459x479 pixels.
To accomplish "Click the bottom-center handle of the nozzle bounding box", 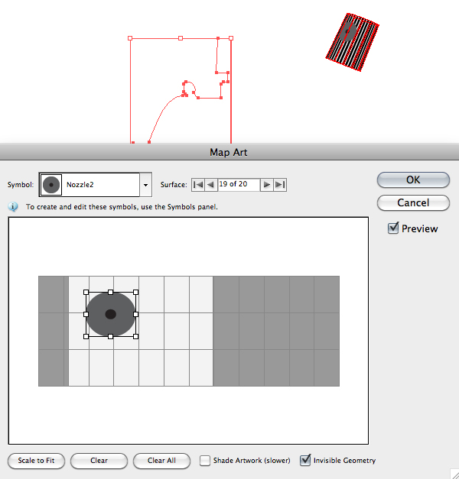I will click(x=110, y=336).
